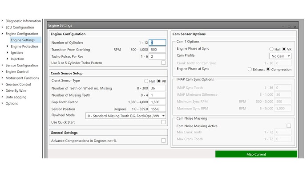This screenshot has width=307, height=172.
Task: Expand the Diagnostic Information tree arrow
Action: [x=2, y=21]
